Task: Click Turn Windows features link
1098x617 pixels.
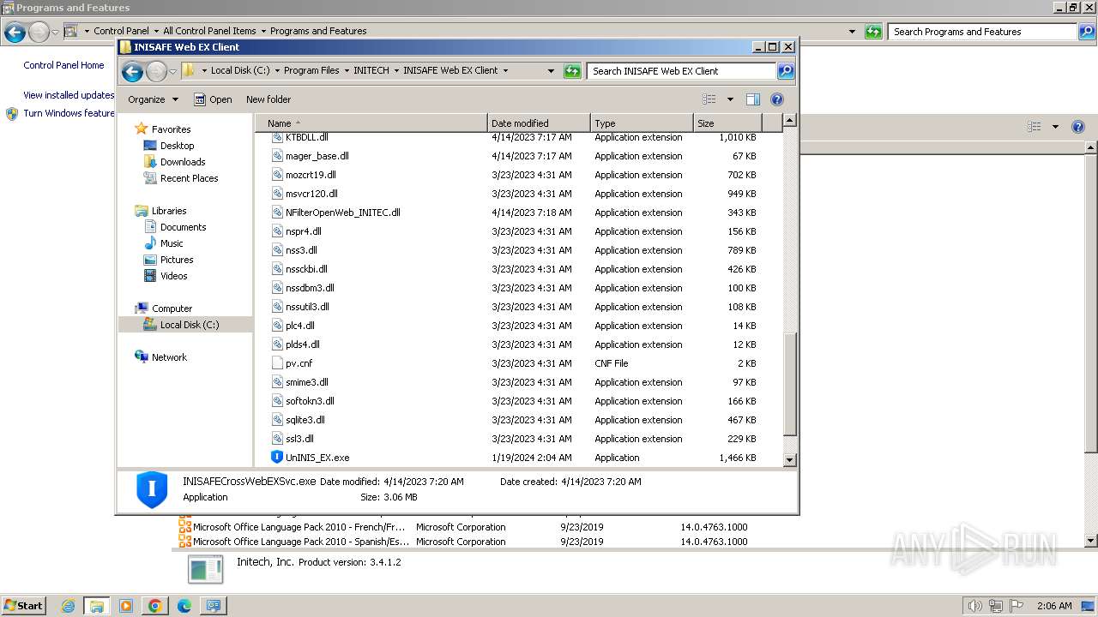Action: [69, 113]
